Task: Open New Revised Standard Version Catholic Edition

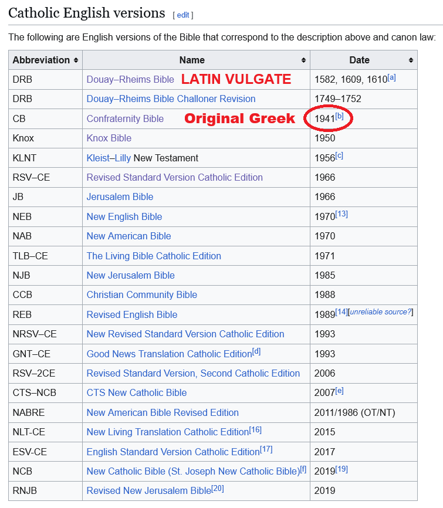Action: click(x=185, y=334)
